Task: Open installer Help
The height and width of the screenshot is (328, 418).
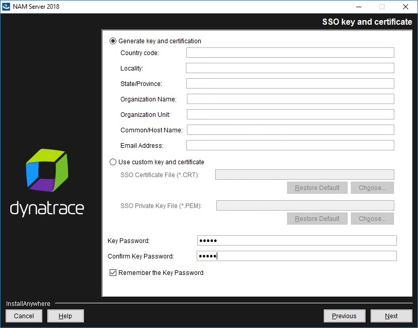Action: (65, 316)
